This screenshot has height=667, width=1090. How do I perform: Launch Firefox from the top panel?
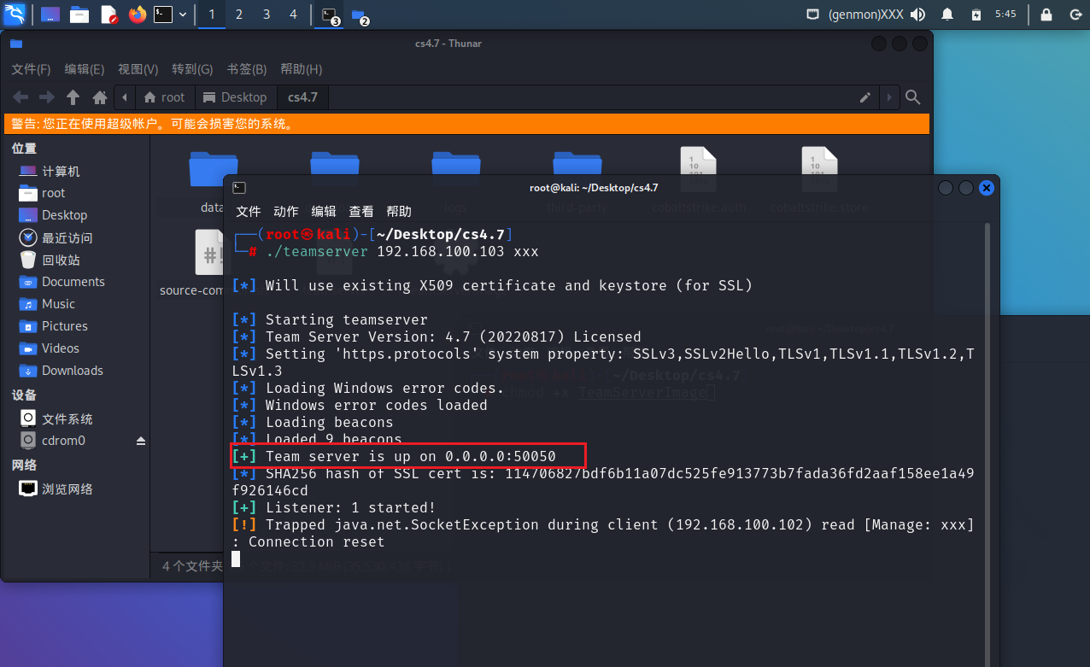tap(137, 15)
